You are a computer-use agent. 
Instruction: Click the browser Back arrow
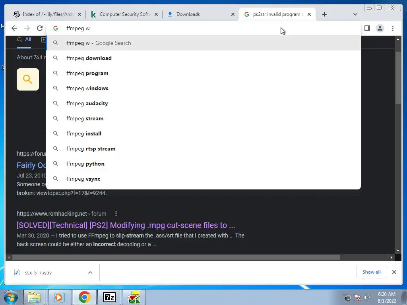click(14, 28)
